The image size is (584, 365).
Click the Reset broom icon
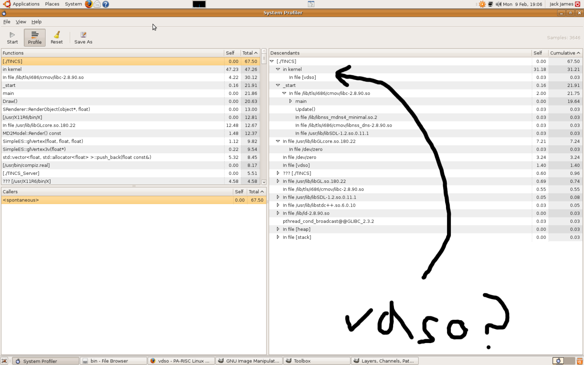coord(57,35)
